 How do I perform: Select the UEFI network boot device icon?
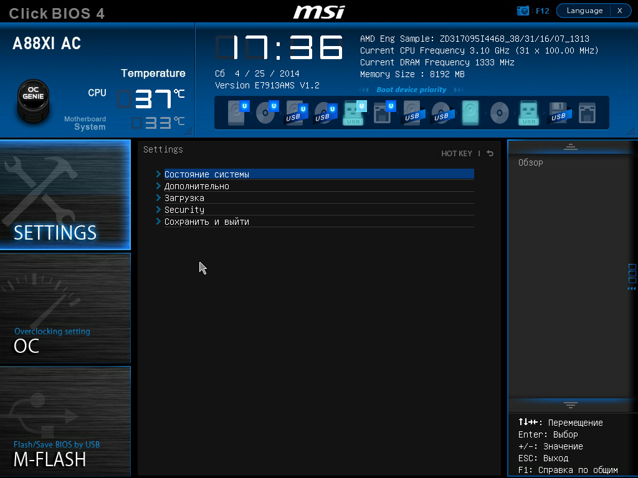click(384, 113)
